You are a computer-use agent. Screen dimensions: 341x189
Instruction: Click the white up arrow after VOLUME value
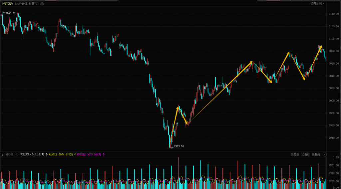click(x=46, y=154)
